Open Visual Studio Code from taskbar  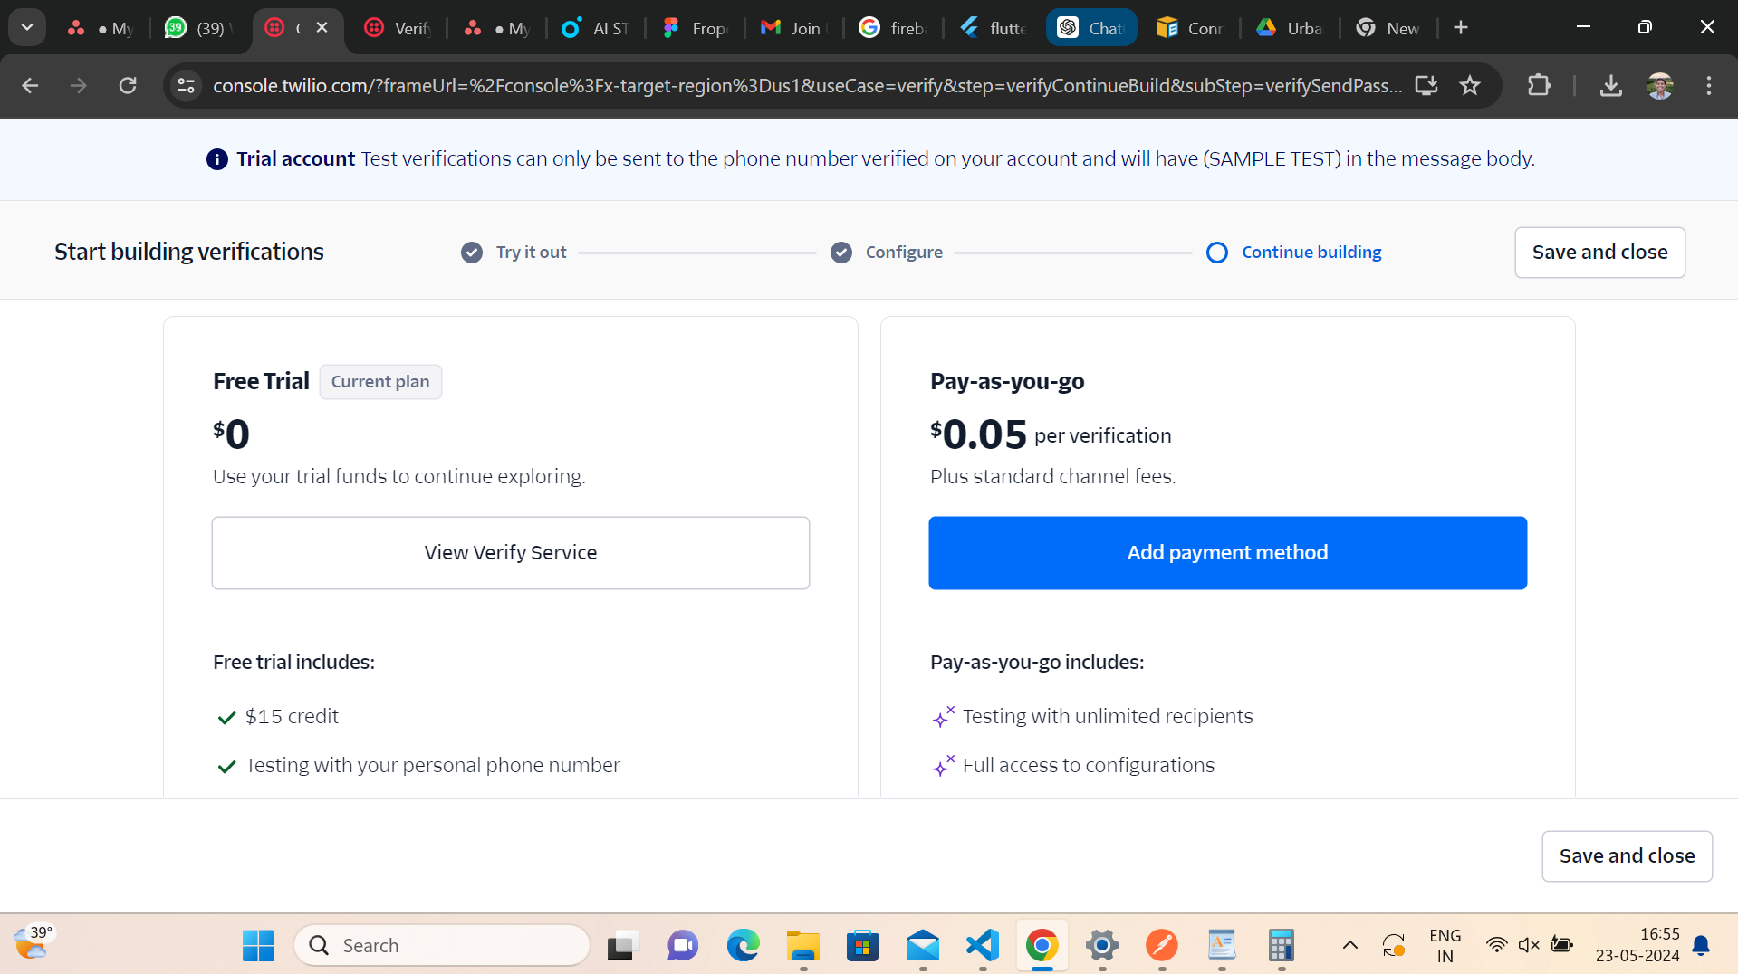pos(982,945)
